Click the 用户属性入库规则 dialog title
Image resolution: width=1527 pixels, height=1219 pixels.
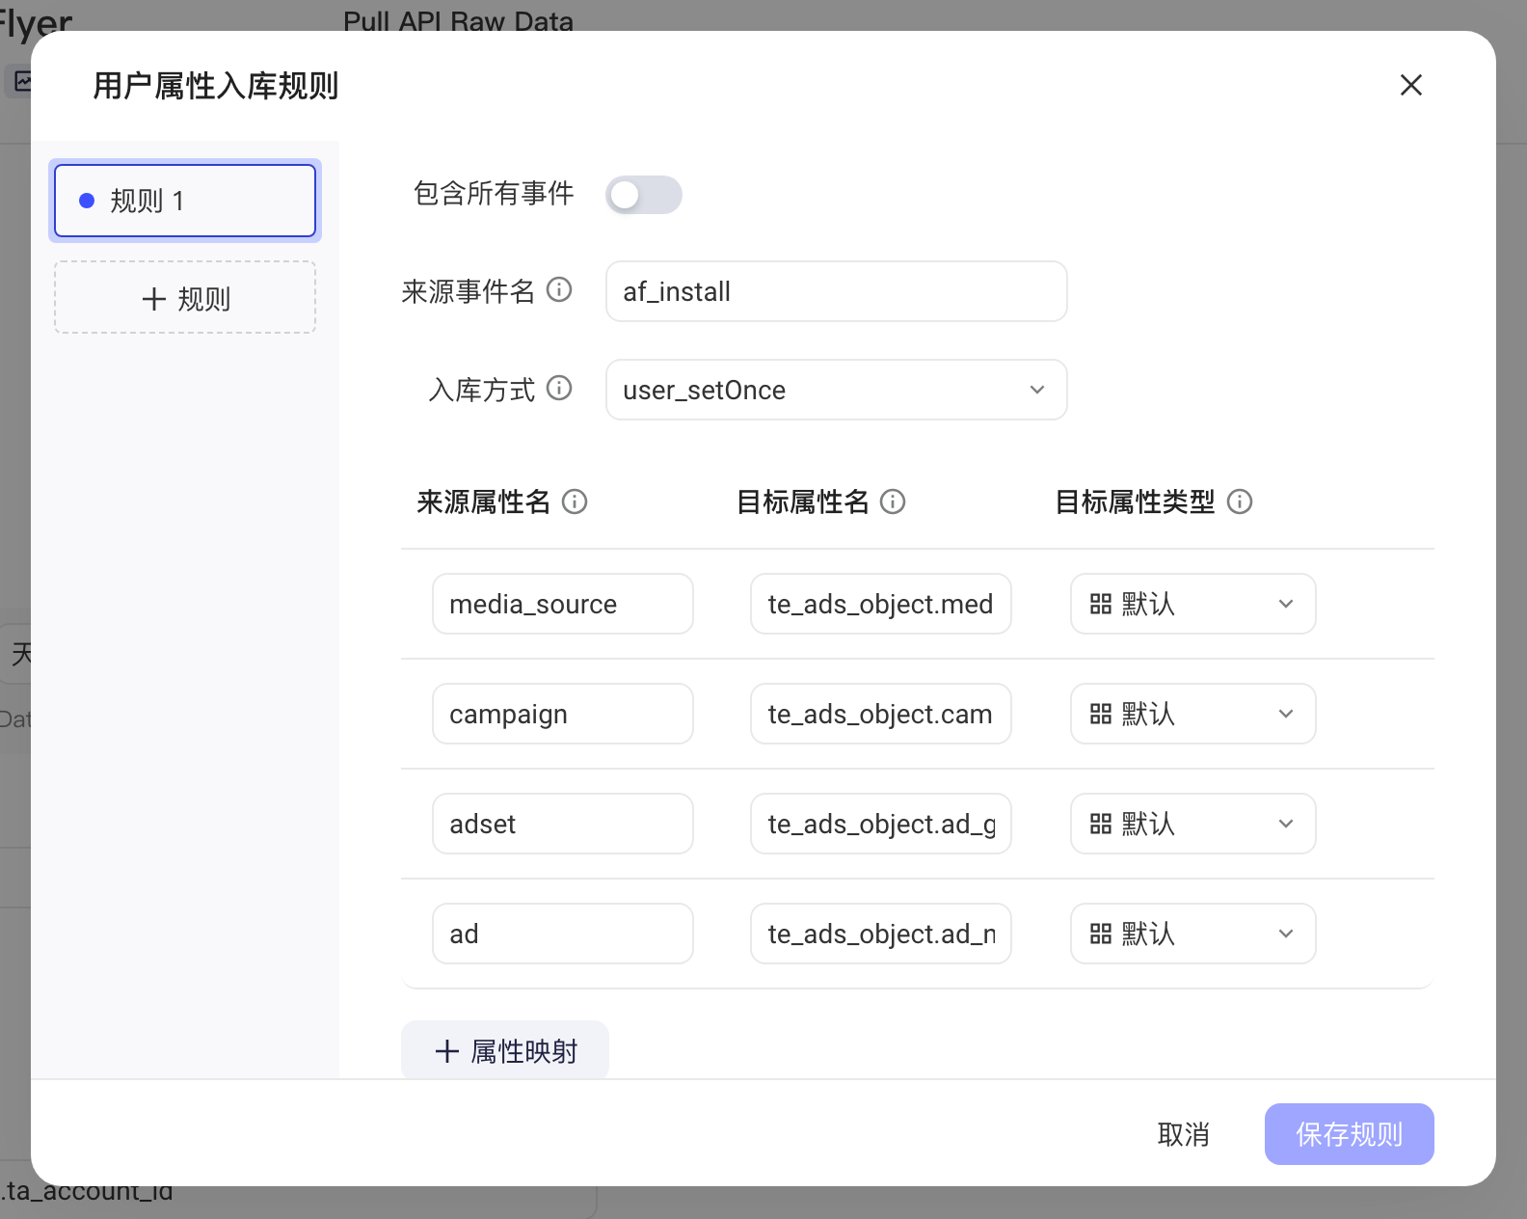point(216,86)
